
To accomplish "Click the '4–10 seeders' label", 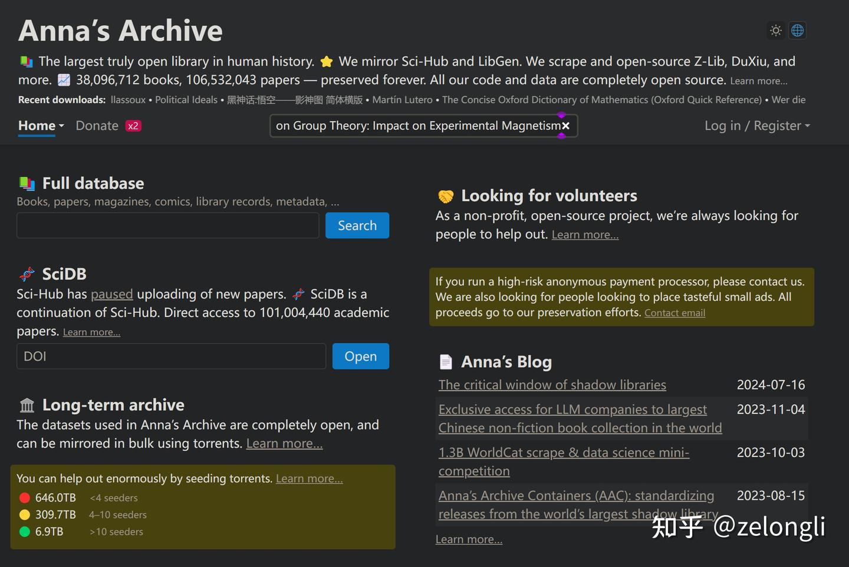I will [x=118, y=515].
